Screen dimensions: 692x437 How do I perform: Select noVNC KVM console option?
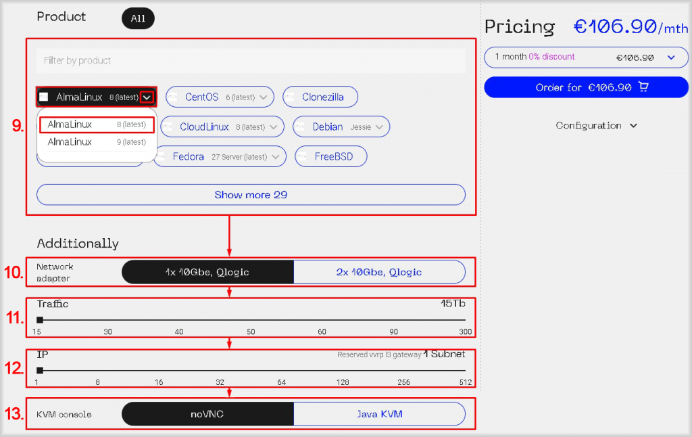207,414
